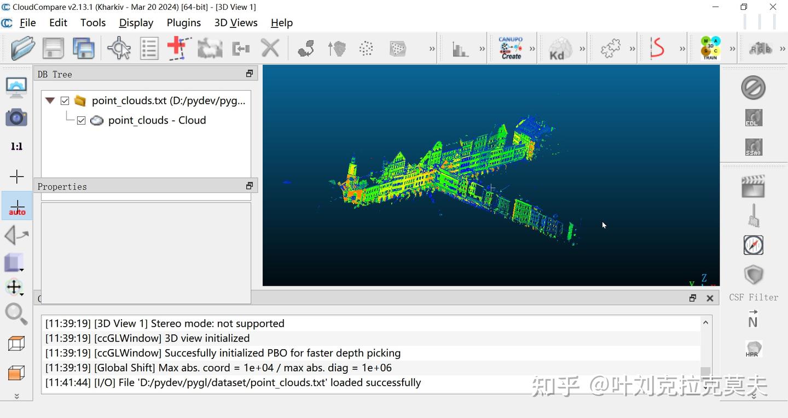Enable the EDL shader
The width and height of the screenshot is (788, 418).
pyautogui.click(x=753, y=117)
